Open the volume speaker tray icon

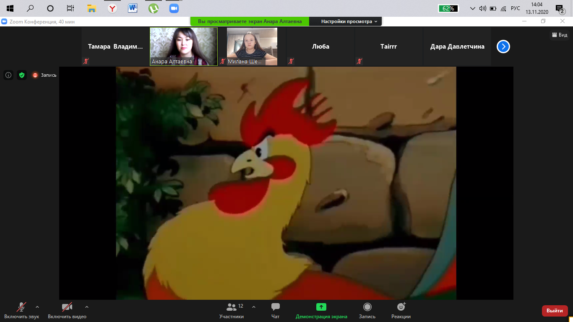pos(483,8)
